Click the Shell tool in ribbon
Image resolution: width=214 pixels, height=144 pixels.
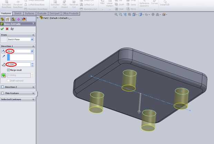[x=119, y=9]
